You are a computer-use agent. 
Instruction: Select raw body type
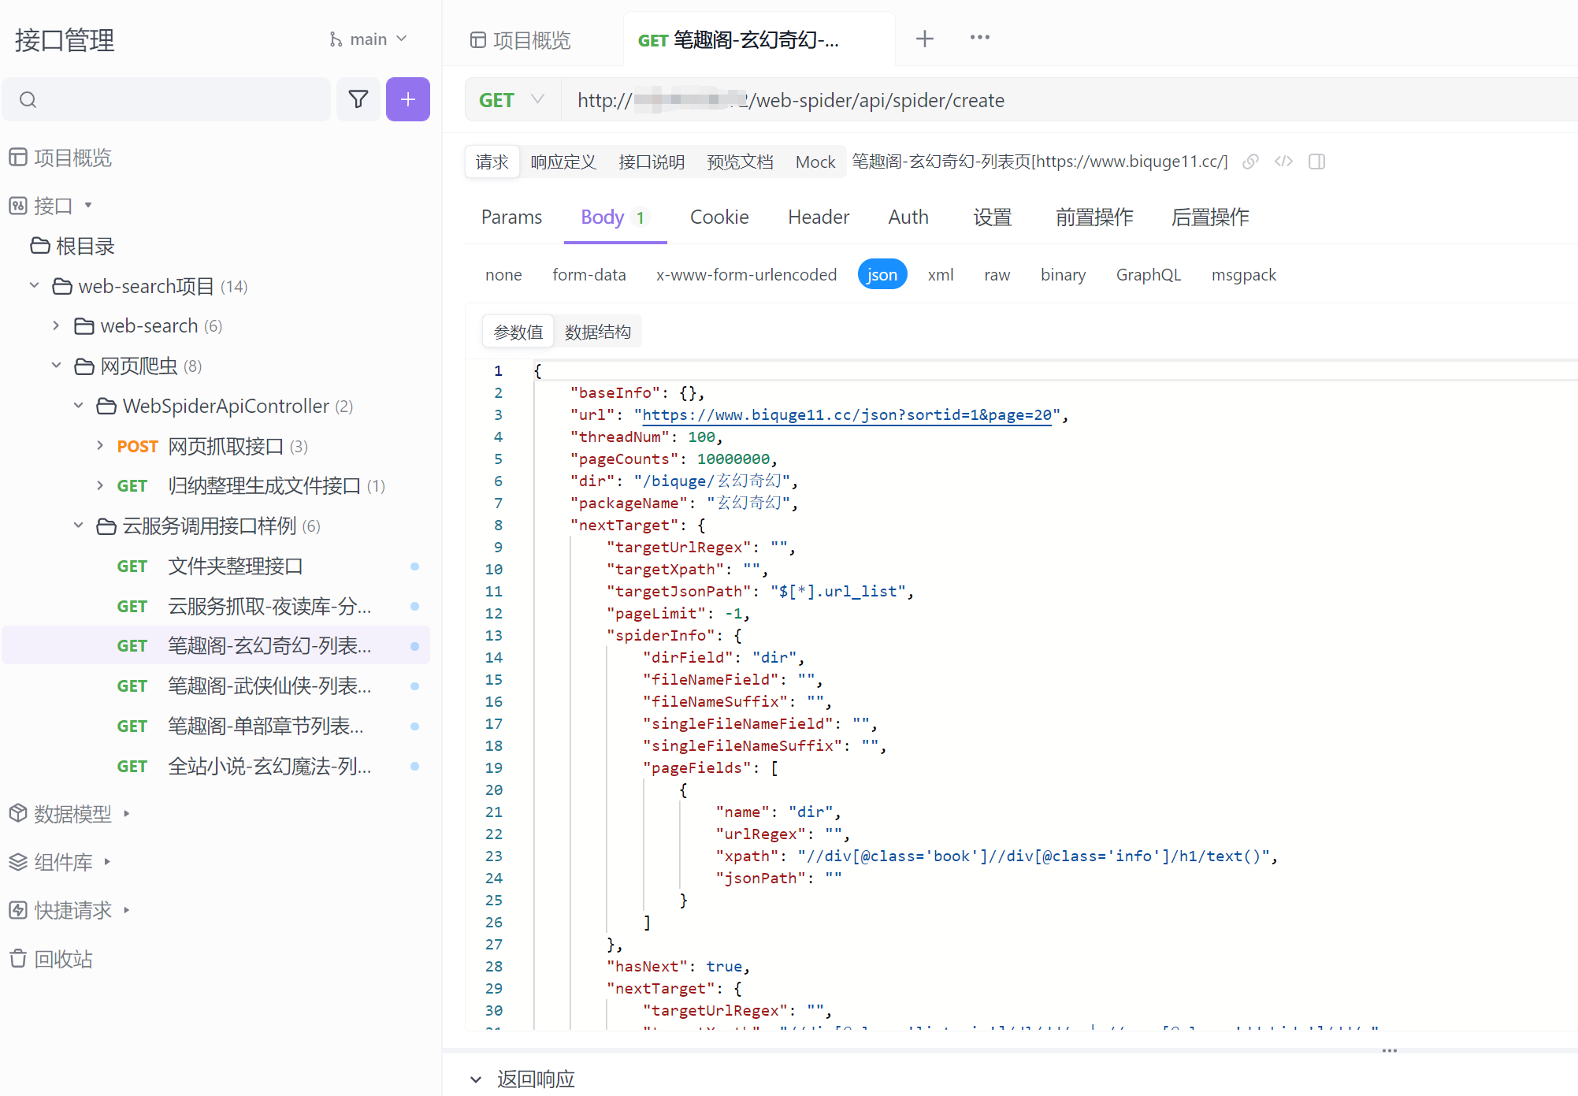click(x=997, y=275)
